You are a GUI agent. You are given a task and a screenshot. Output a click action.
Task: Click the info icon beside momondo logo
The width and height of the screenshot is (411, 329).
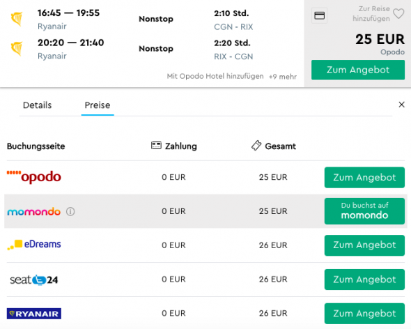[x=70, y=211]
